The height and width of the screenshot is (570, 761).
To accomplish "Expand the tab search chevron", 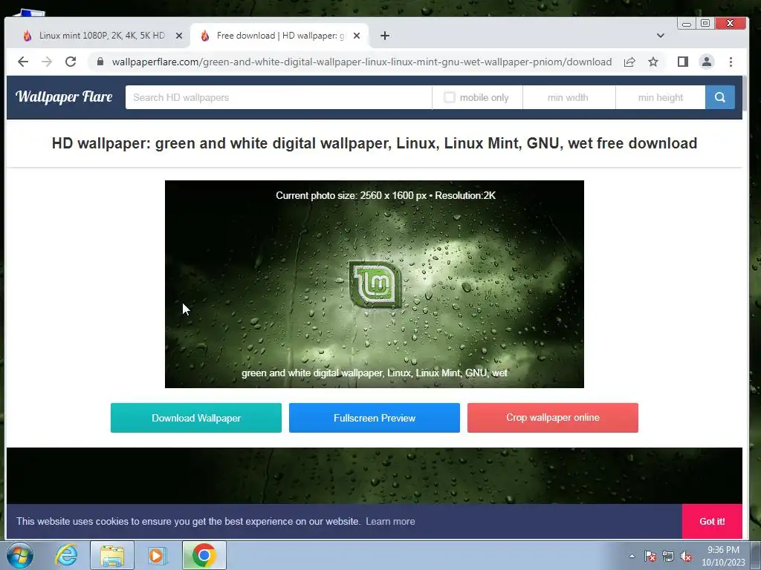I will [x=661, y=36].
